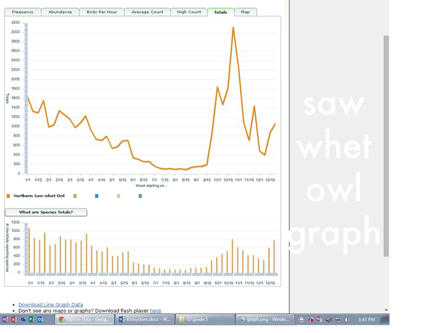
Task: Switch to the Map tab
Action: 245,12
